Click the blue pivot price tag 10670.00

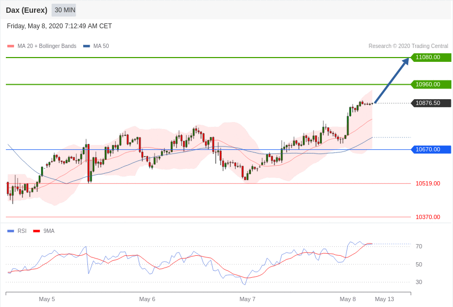pos(431,149)
